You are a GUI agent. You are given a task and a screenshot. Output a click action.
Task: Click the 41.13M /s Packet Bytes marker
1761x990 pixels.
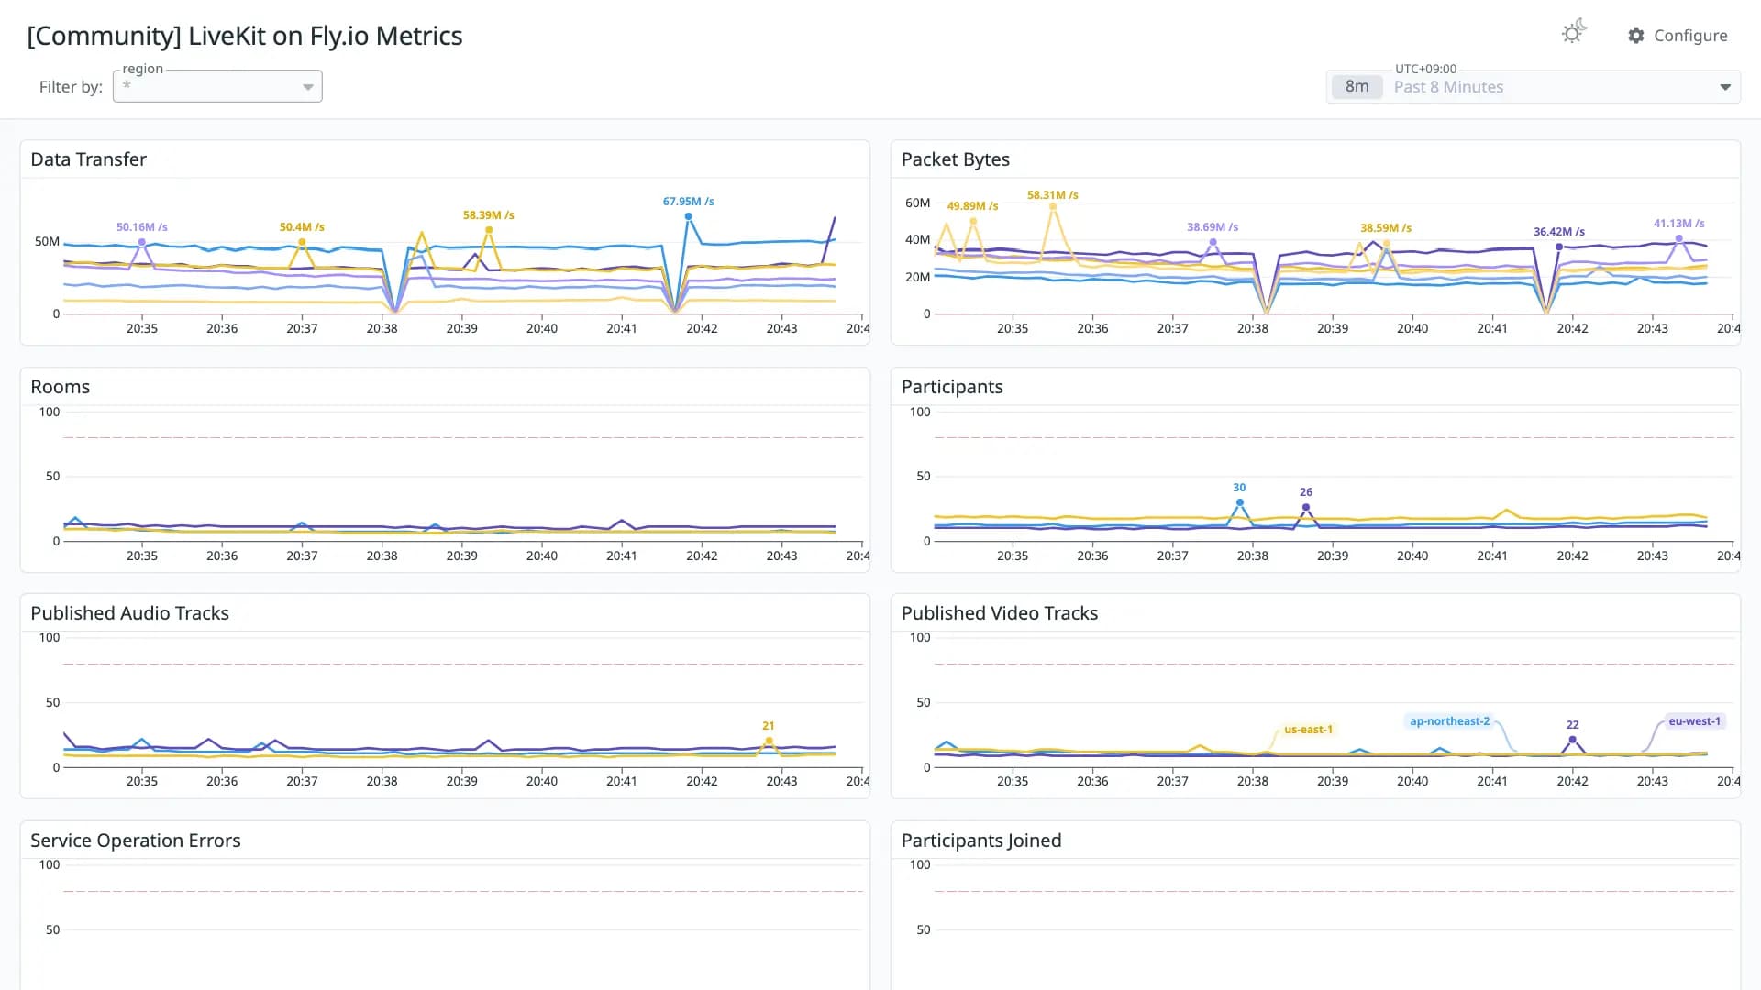(x=1679, y=238)
